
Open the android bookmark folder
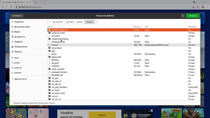pos(18,68)
